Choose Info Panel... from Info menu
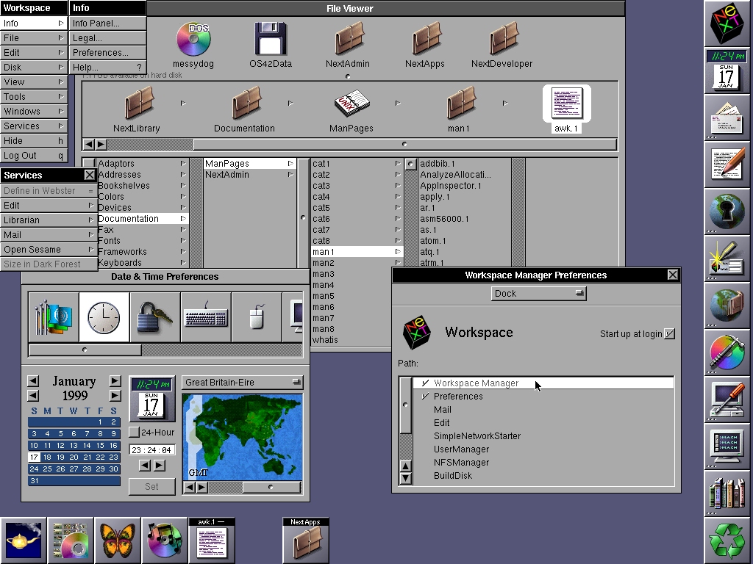This screenshot has width=753, height=564. click(x=96, y=23)
